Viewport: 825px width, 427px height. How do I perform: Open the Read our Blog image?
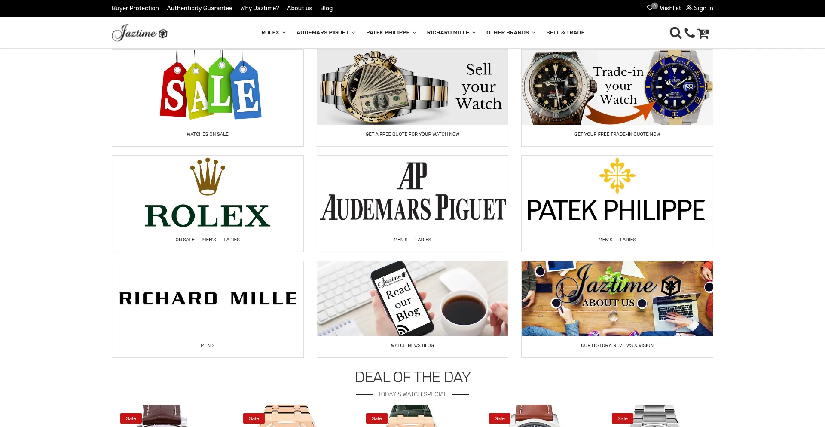pos(412,298)
